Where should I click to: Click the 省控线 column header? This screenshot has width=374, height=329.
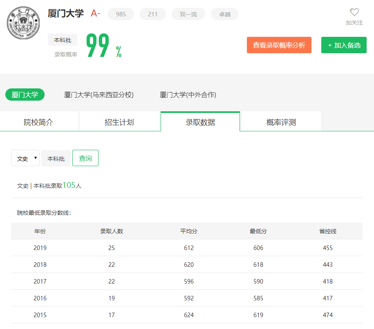(x=328, y=231)
